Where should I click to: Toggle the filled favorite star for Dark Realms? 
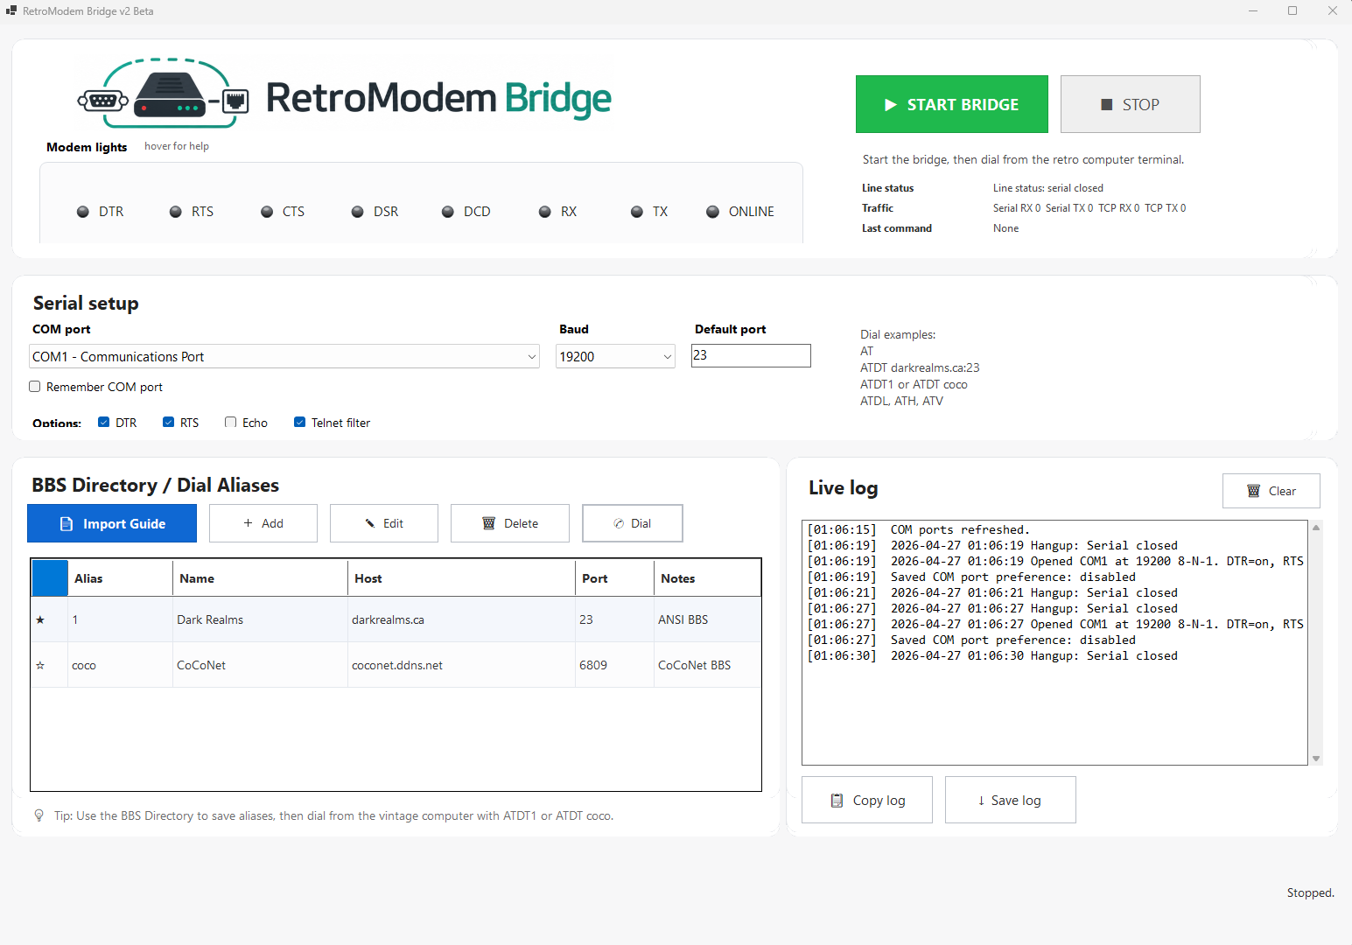(40, 619)
